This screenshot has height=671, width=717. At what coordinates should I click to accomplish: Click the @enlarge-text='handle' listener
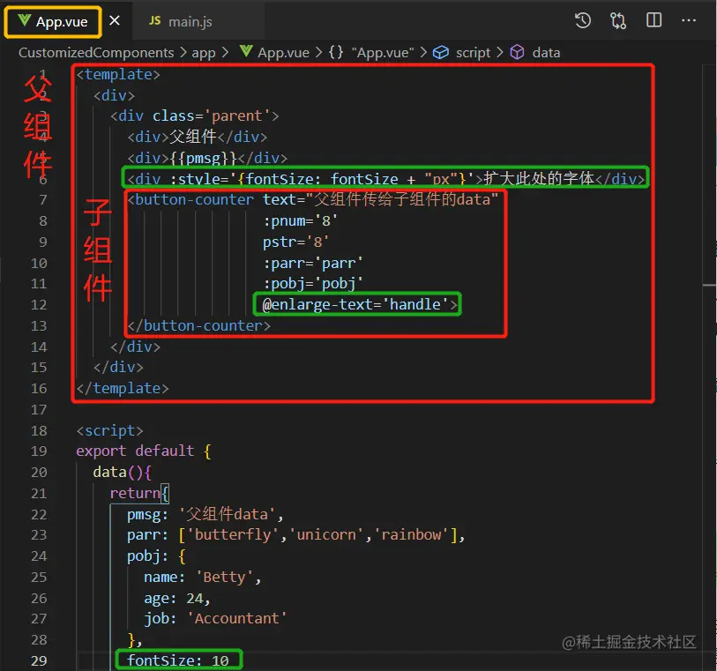[x=356, y=305]
